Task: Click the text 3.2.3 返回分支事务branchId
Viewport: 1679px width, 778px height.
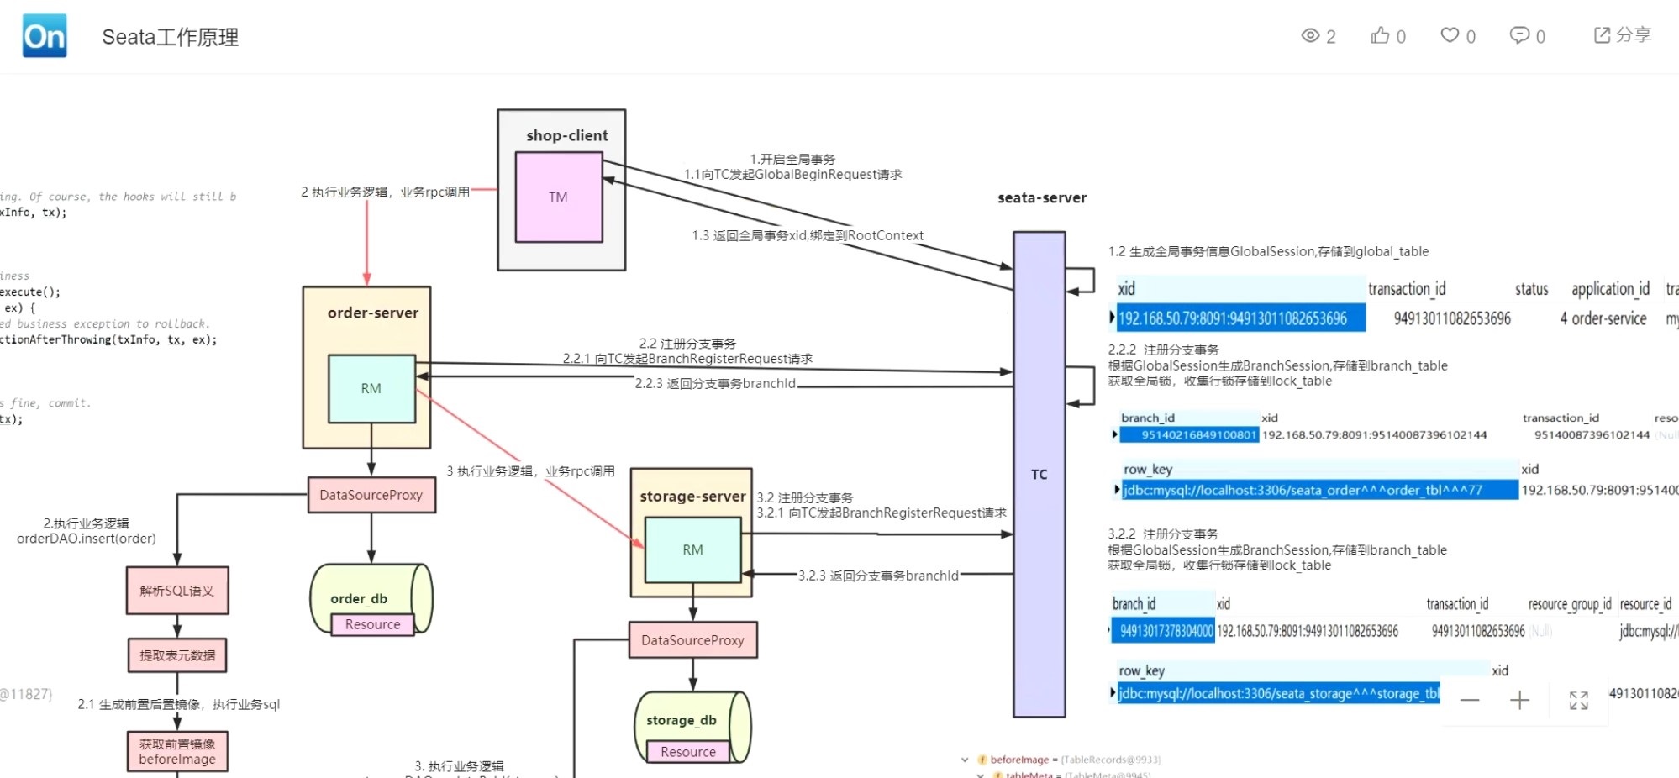Action: (878, 576)
